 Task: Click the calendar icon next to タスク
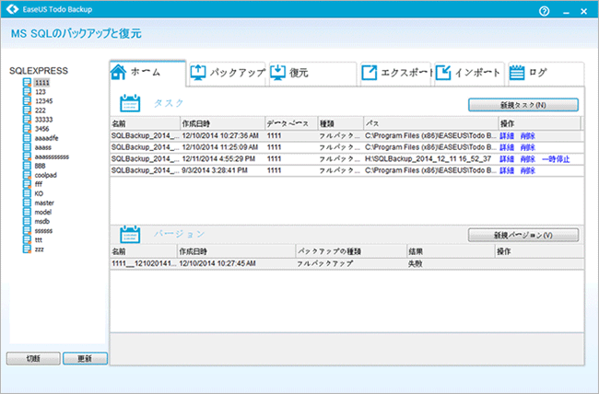(130, 103)
